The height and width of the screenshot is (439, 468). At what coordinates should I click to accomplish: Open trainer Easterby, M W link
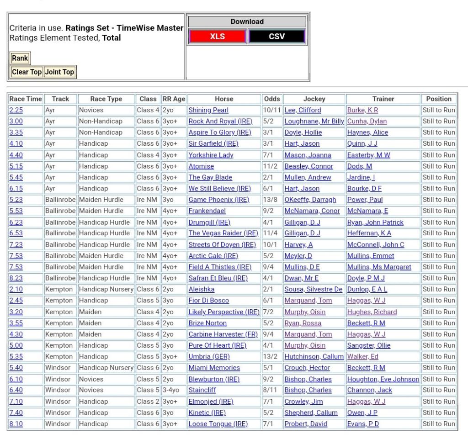coord(368,155)
